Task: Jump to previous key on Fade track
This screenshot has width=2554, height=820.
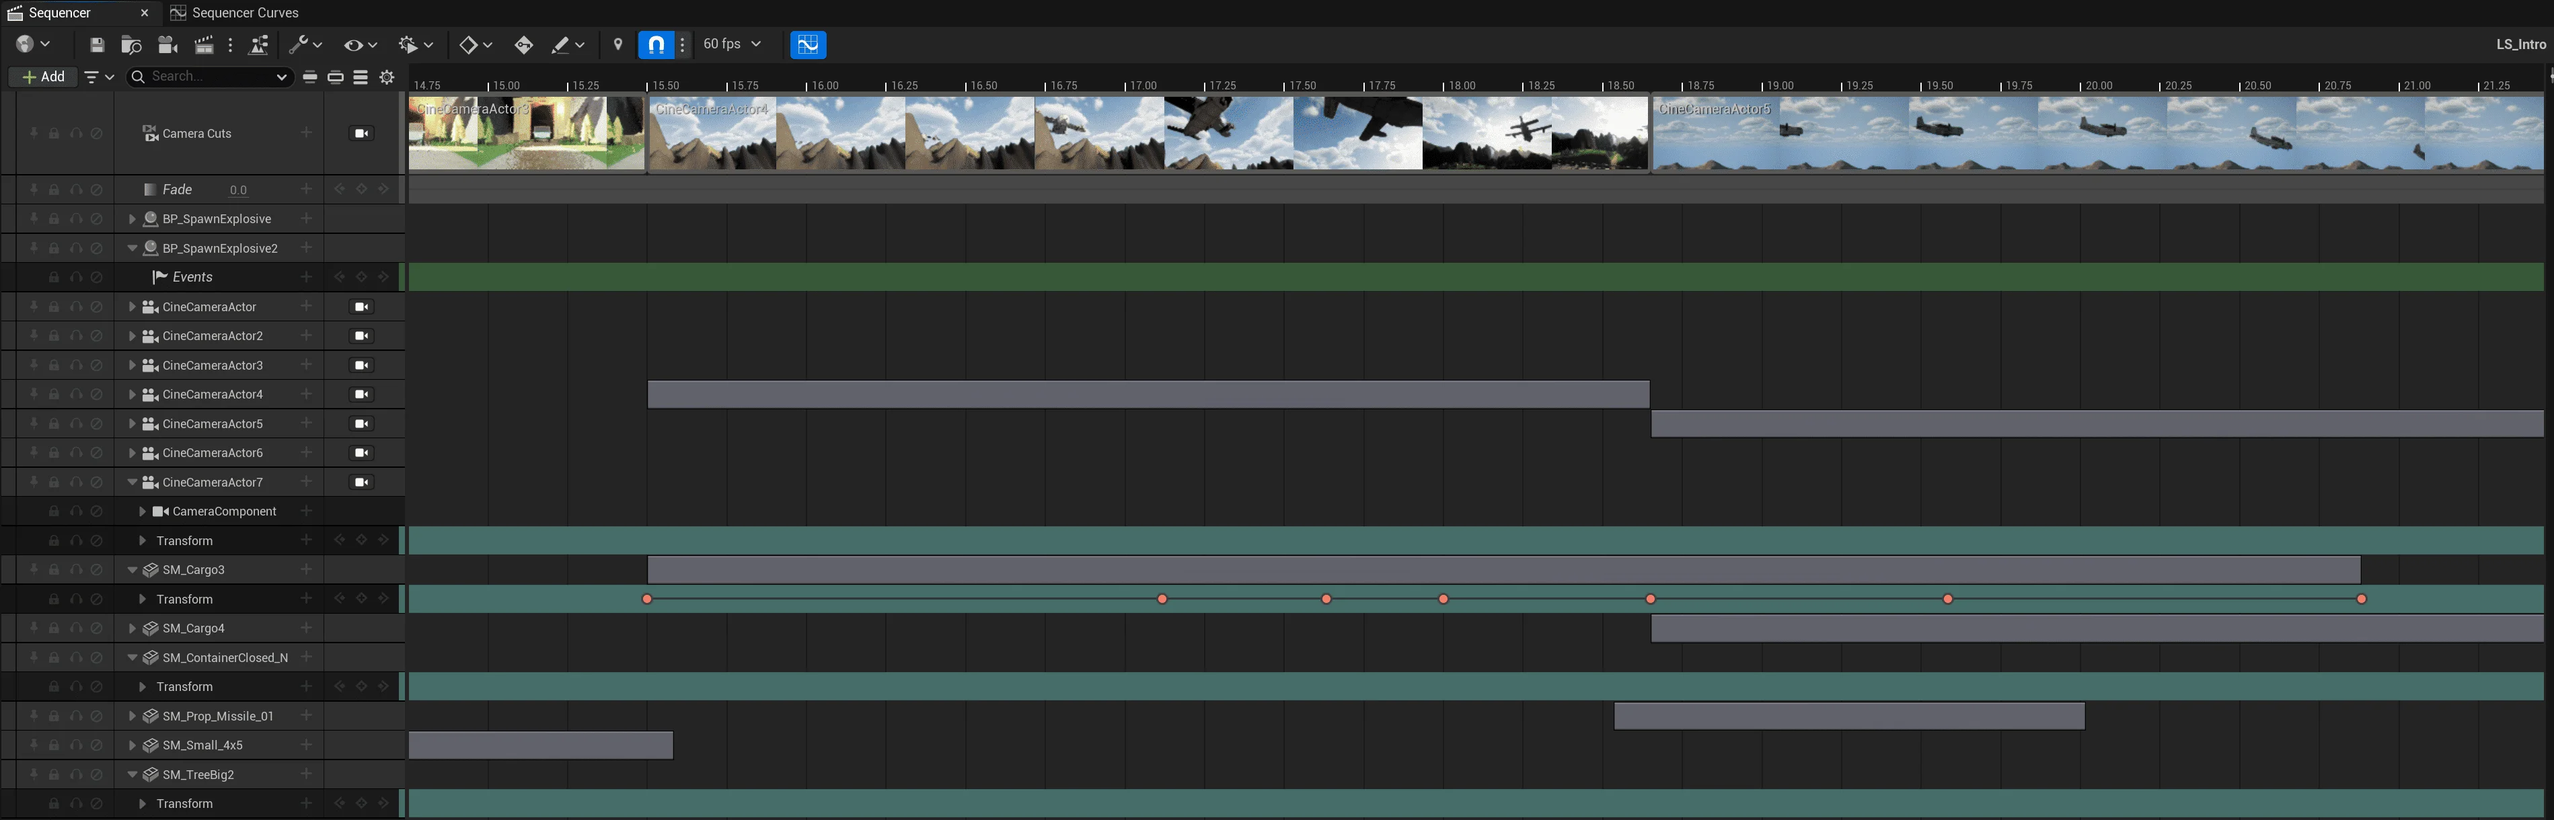Action: [339, 189]
